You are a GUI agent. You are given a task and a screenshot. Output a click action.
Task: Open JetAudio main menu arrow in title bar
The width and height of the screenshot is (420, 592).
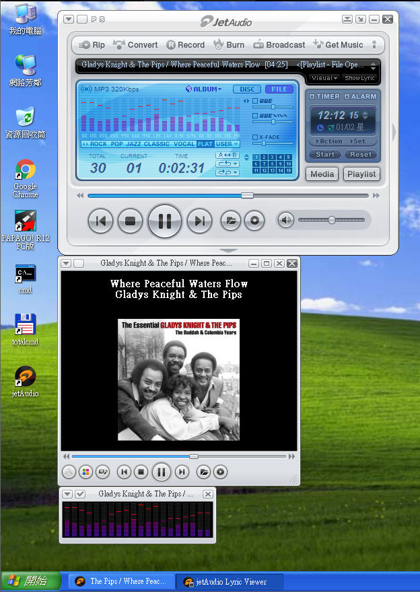click(x=69, y=20)
